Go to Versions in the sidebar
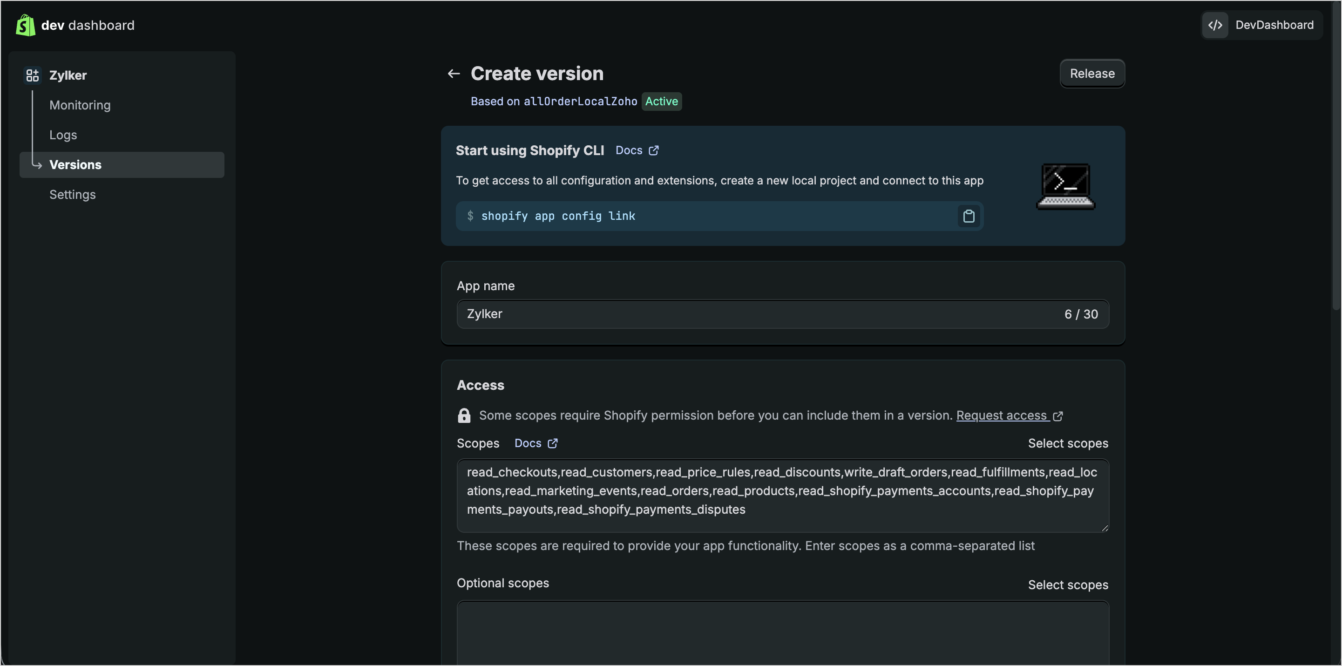 [x=75, y=165]
